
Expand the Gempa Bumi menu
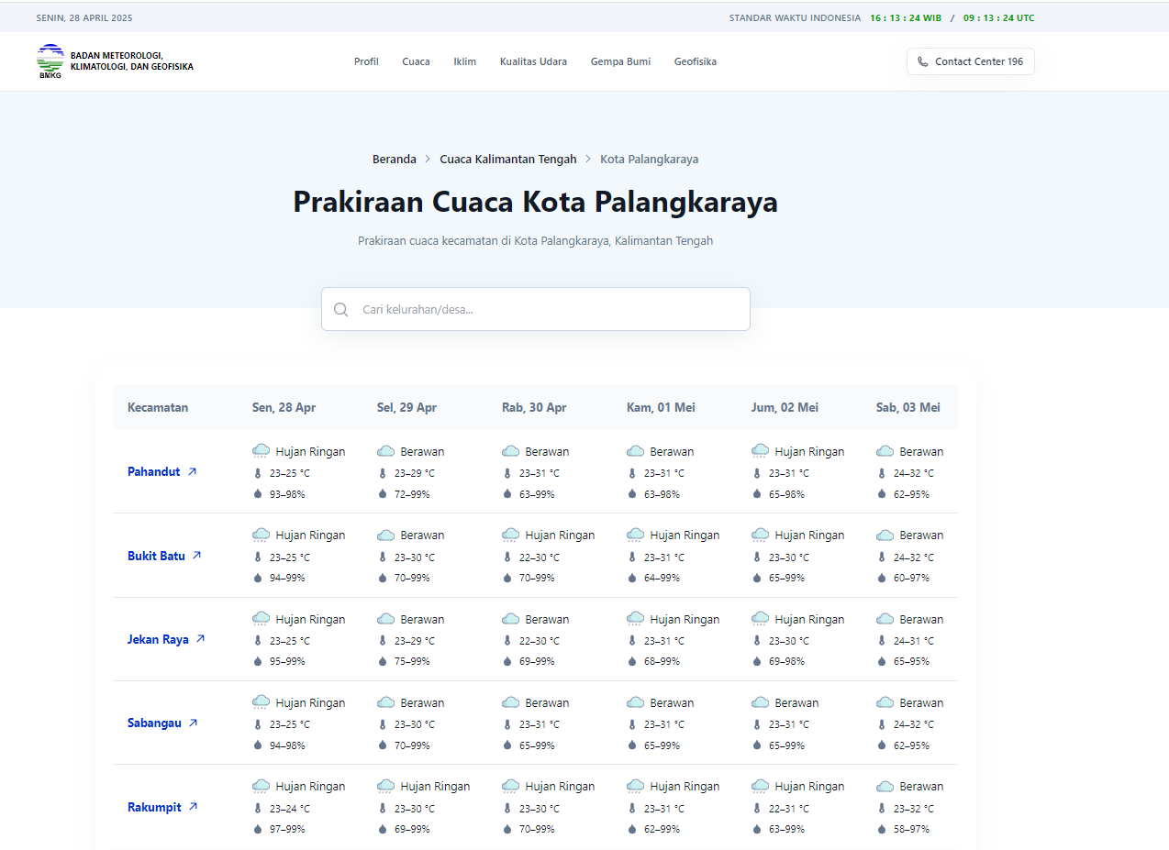point(620,61)
